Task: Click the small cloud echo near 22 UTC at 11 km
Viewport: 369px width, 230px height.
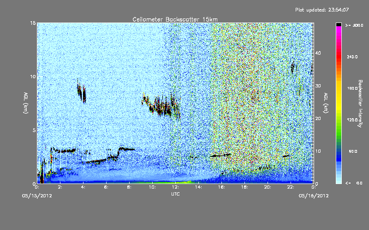Action: click(293, 68)
